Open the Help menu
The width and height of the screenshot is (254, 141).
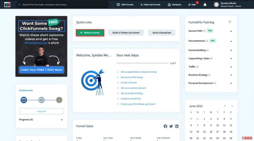[192, 5]
